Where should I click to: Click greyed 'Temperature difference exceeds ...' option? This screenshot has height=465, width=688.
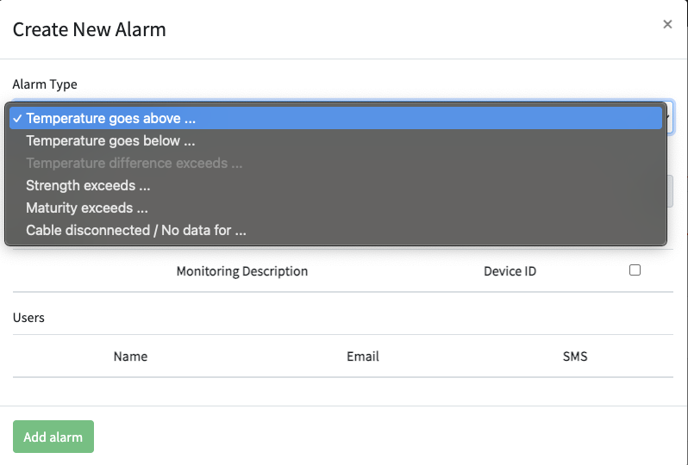[x=134, y=163]
